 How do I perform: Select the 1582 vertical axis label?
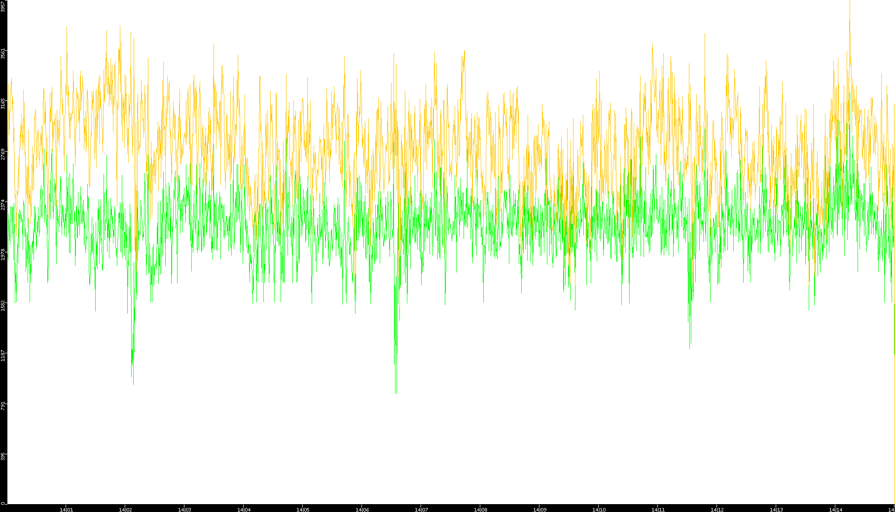click(3, 305)
